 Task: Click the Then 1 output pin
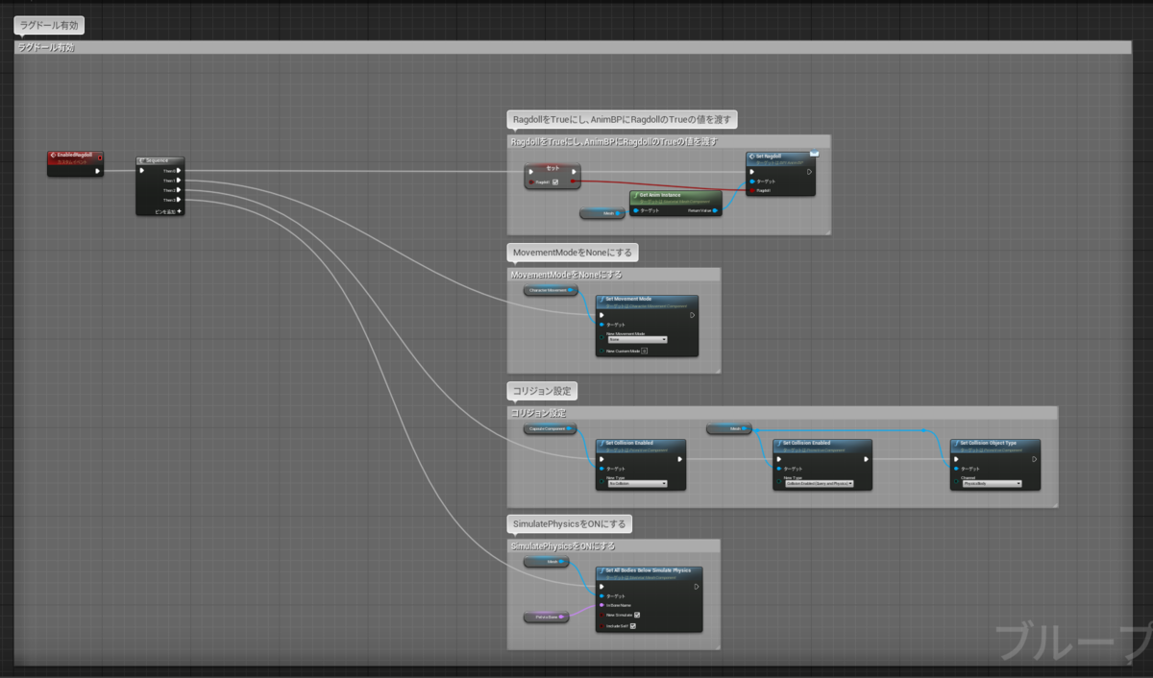pyautogui.click(x=179, y=181)
